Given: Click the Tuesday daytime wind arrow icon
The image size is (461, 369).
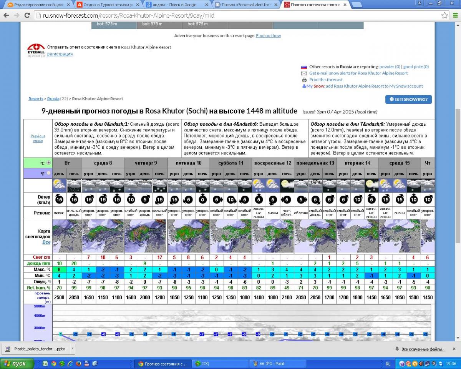Looking at the screenshot, I should [x=59, y=199].
